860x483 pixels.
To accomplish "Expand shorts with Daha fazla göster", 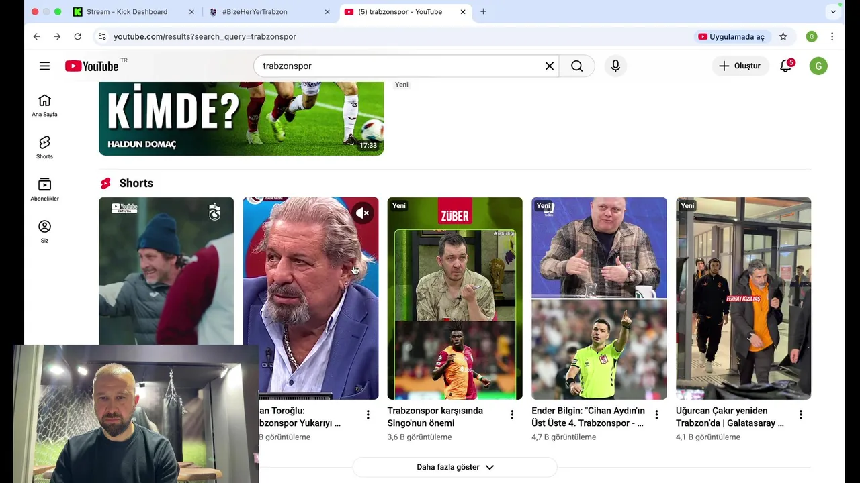I will point(455,467).
